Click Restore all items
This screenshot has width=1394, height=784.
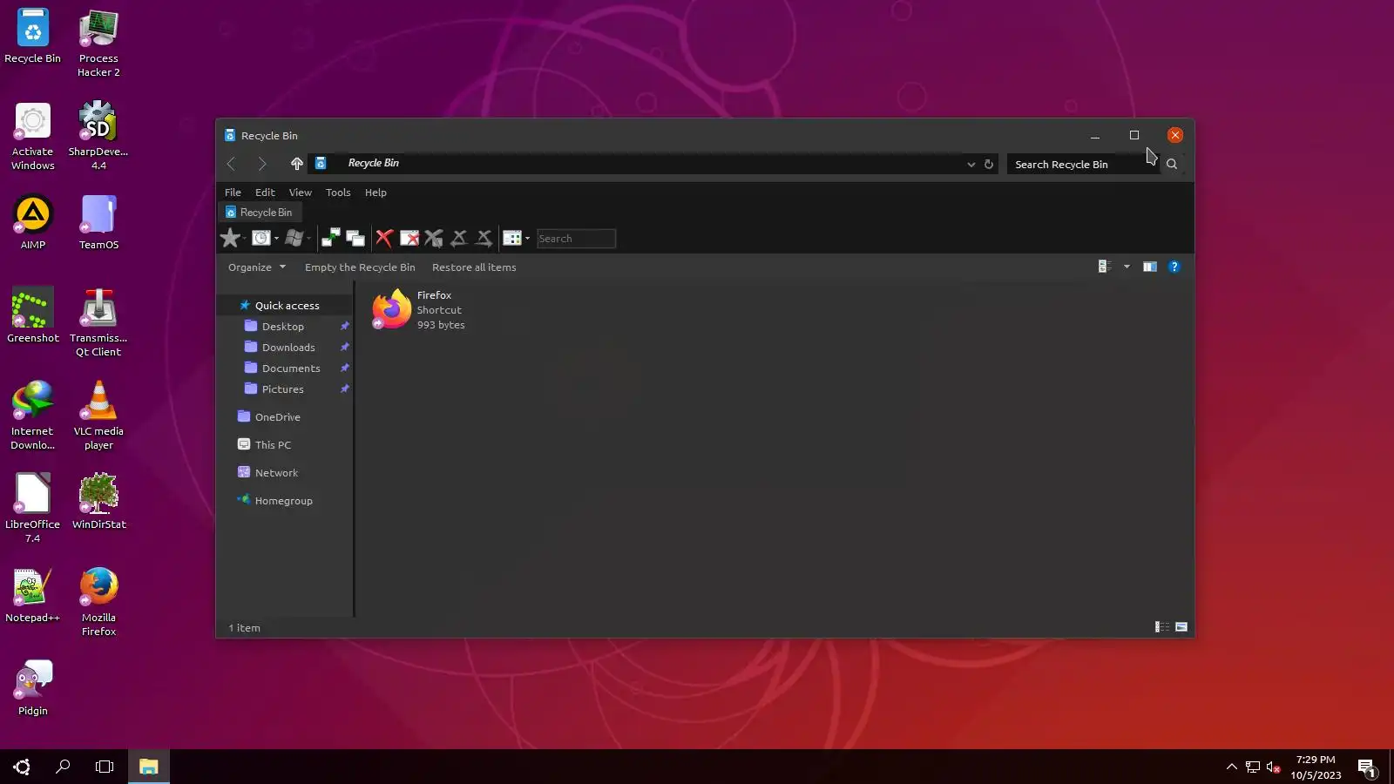coord(474,267)
